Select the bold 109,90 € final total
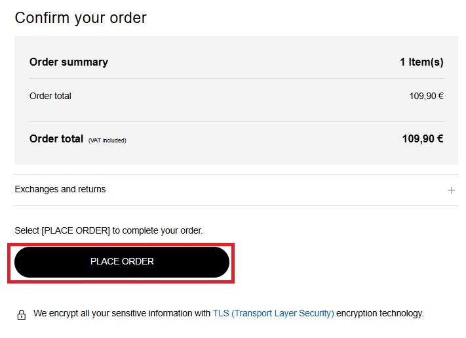Image resolution: width=466 pixels, height=338 pixels. coord(422,139)
